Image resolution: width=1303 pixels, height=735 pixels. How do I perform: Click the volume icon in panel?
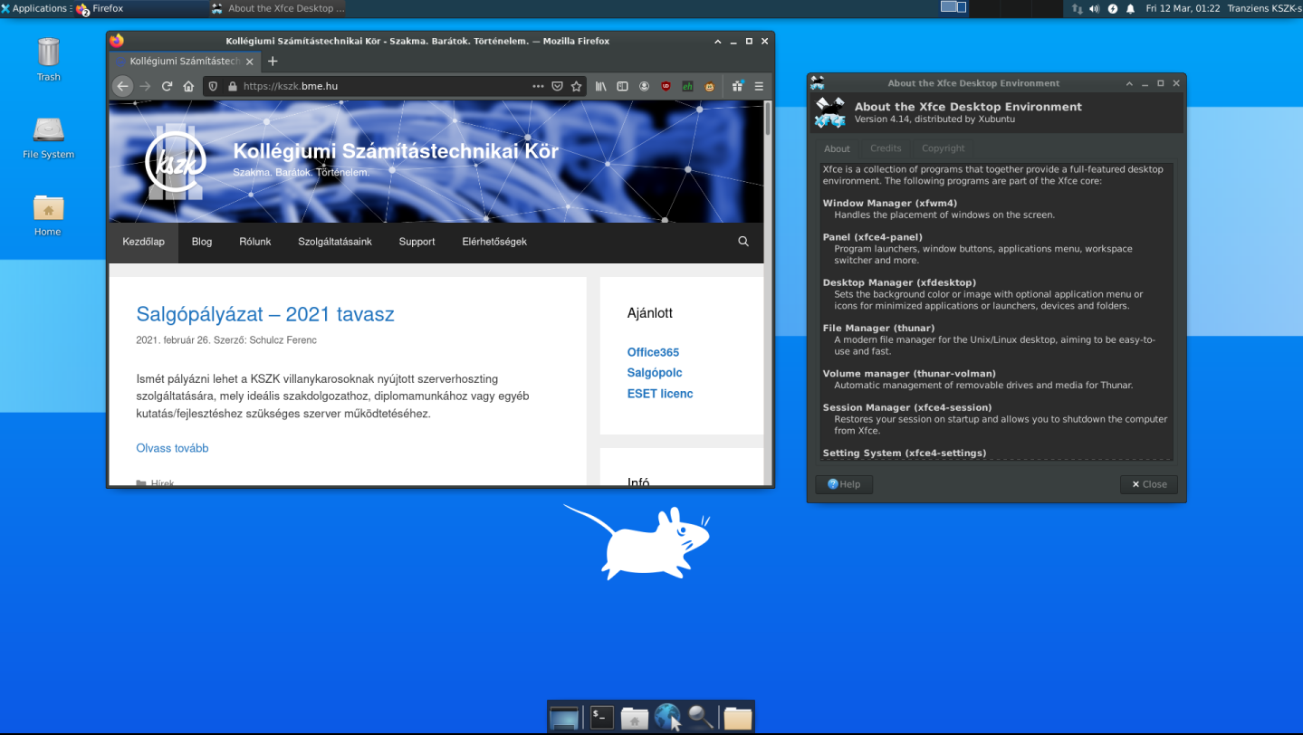[x=1094, y=8]
